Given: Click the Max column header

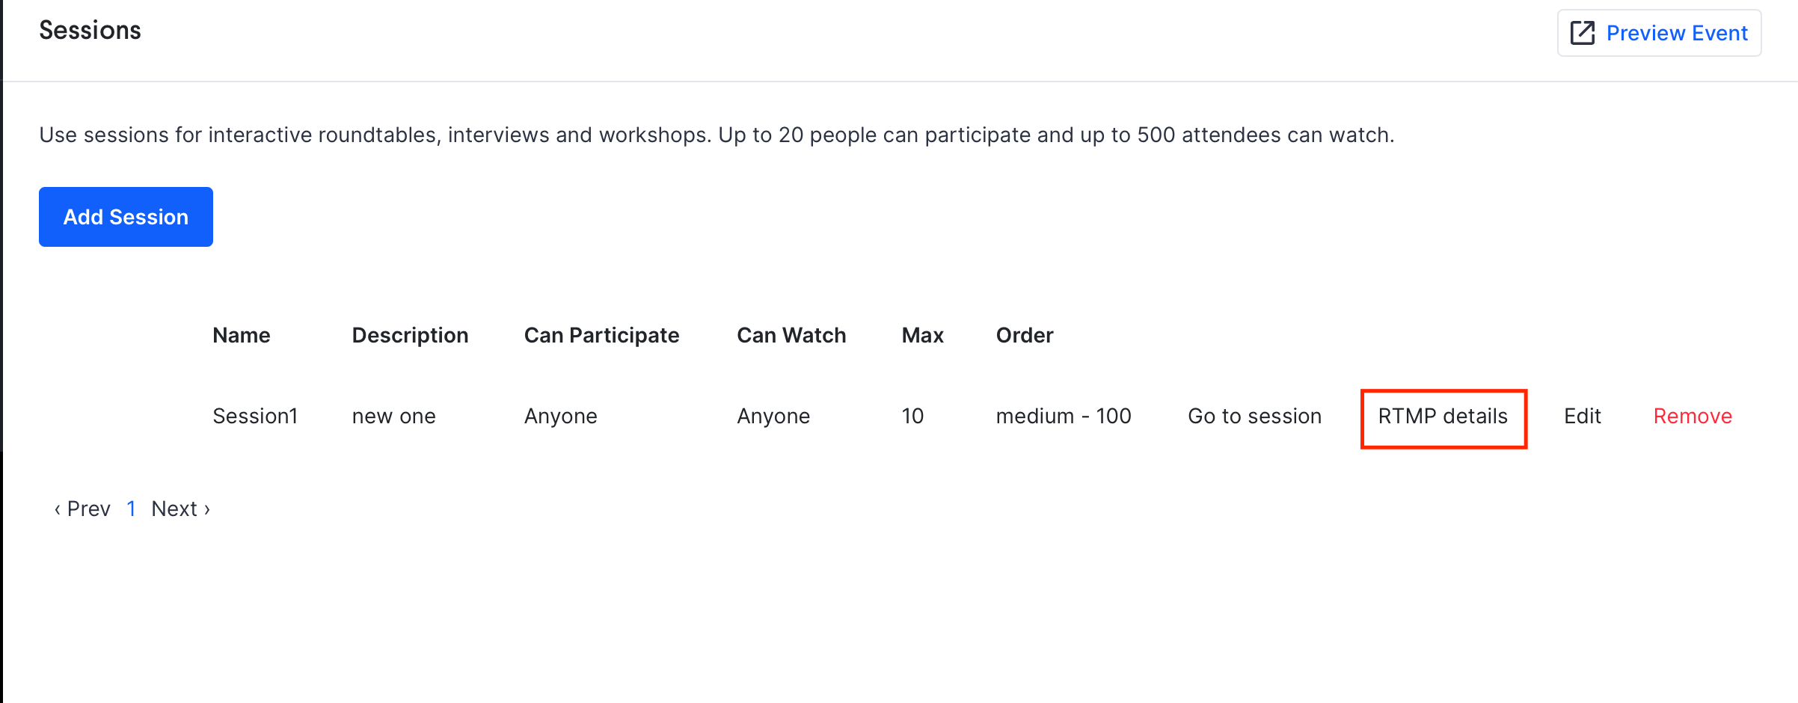Looking at the screenshot, I should coord(922,335).
